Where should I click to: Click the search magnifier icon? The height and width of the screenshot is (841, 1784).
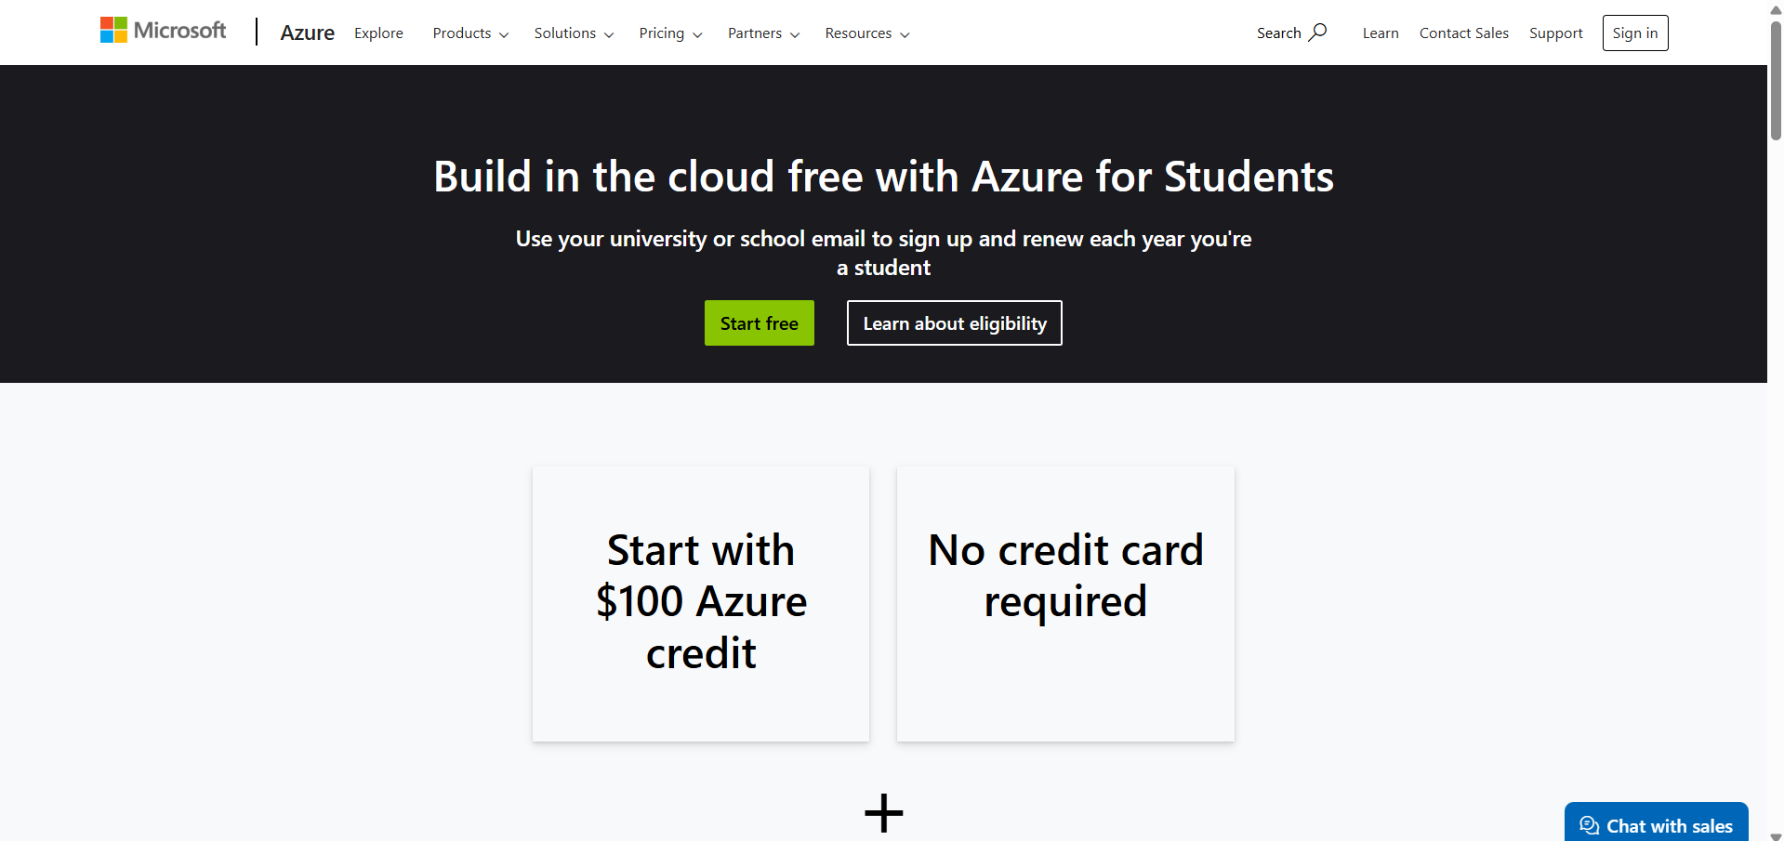pyautogui.click(x=1317, y=33)
